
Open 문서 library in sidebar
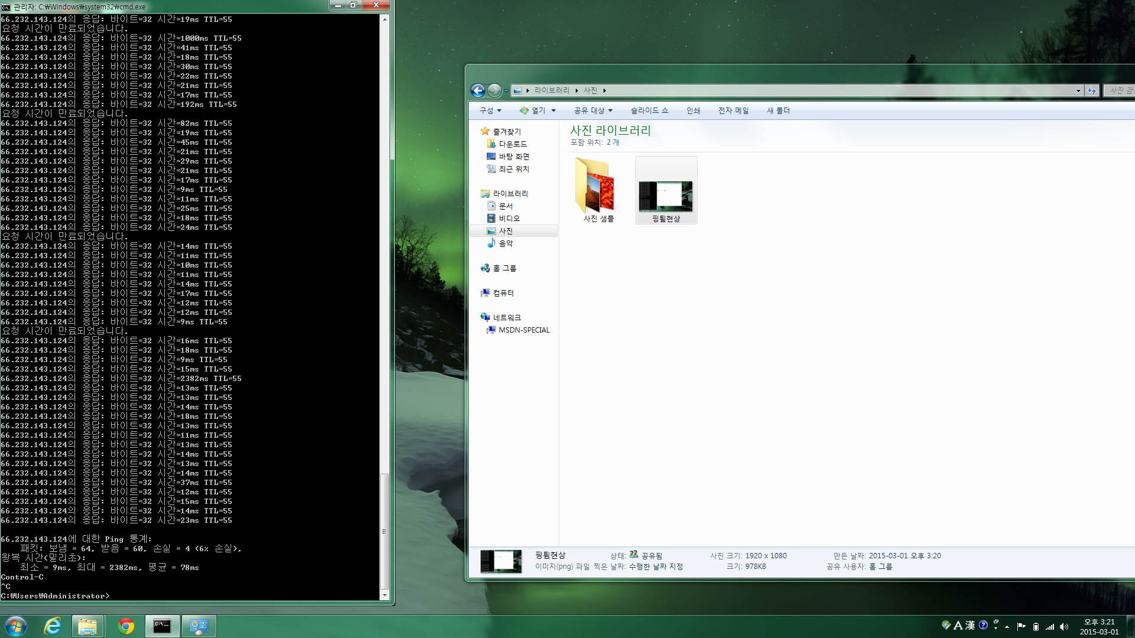(x=500, y=206)
